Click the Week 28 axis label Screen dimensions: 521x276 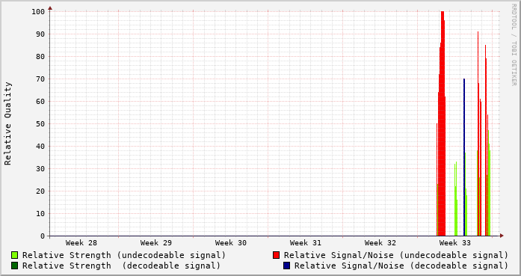(81, 243)
